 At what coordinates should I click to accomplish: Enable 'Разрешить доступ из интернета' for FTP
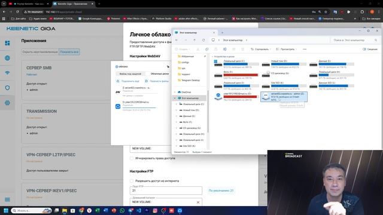[132, 181]
